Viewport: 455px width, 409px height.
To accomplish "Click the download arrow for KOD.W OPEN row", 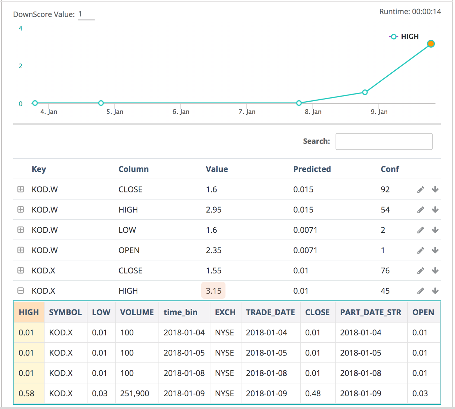I will tap(435, 250).
